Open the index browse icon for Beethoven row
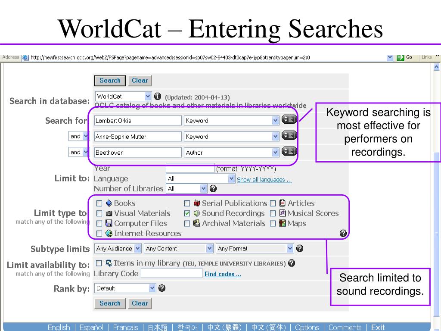Viewport: 441px width, 331px height. pyautogui.click(x=289, y=151)
